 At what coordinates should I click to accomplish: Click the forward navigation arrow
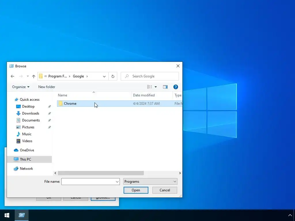[x=21, y=76]
